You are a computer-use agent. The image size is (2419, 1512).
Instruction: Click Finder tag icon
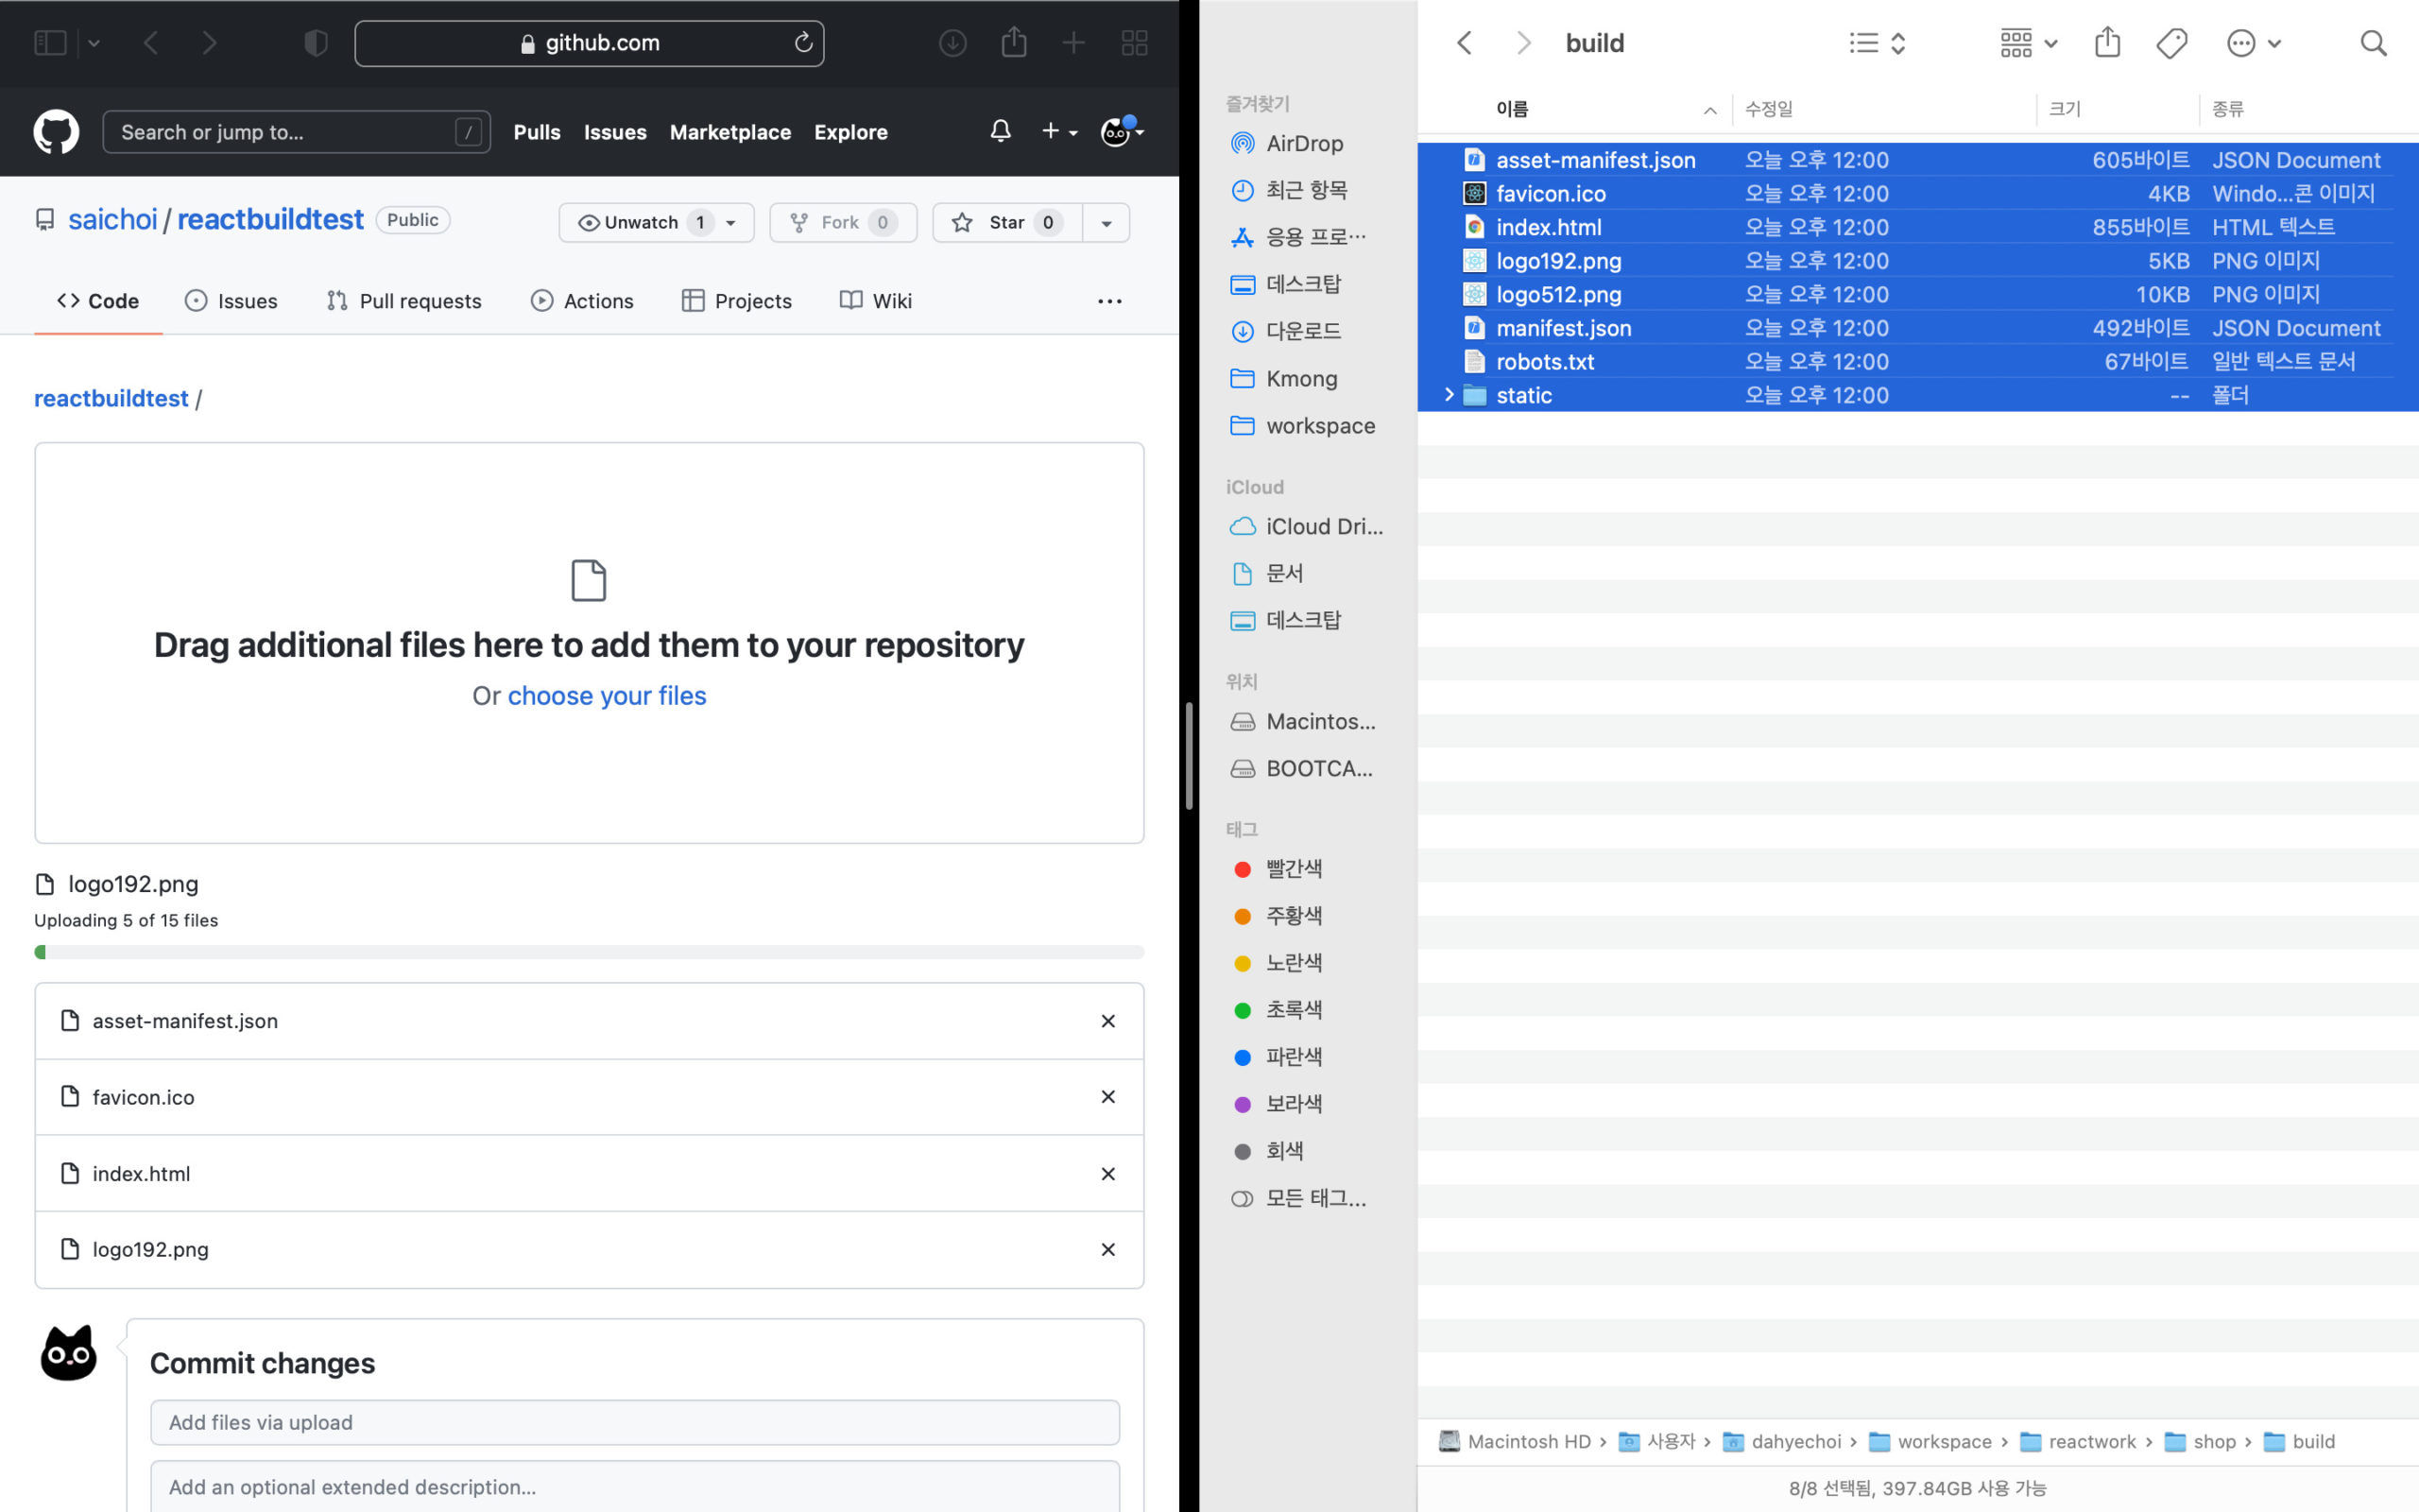(x=2171, y=43)
